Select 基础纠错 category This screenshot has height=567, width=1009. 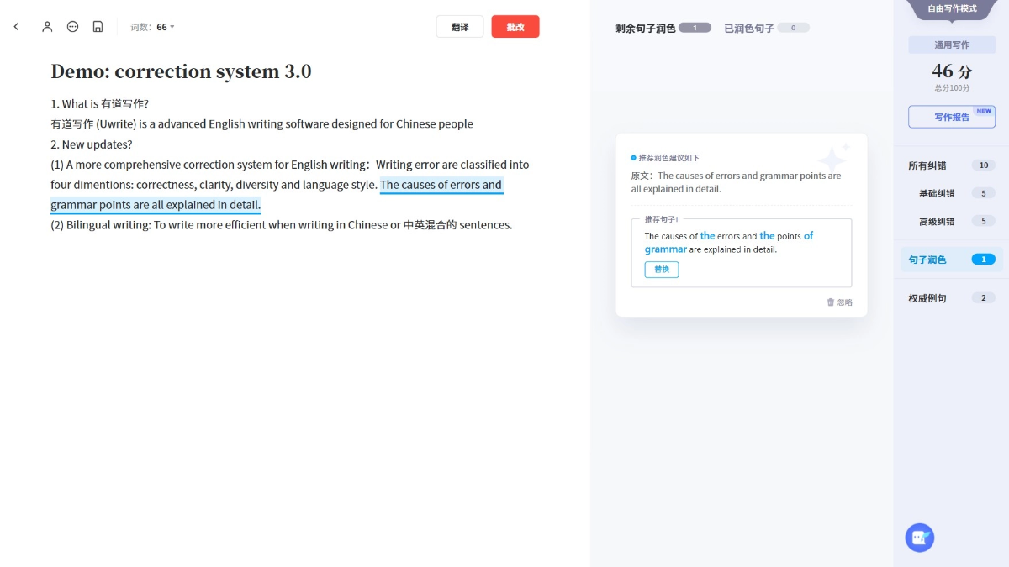tap(937, 193)
